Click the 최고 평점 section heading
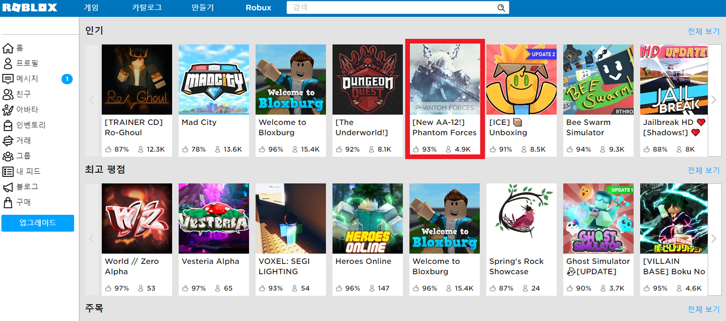 (105, 169)
